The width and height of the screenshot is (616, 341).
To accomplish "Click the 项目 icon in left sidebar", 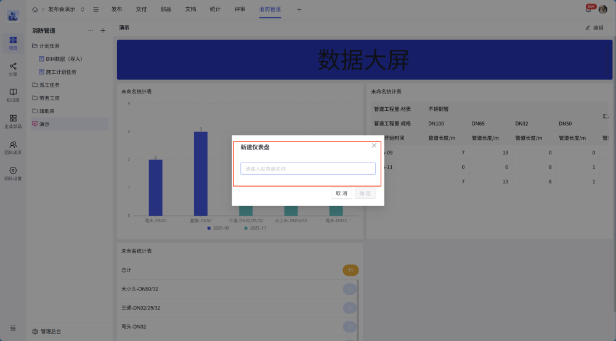I will tap(13, 41).
